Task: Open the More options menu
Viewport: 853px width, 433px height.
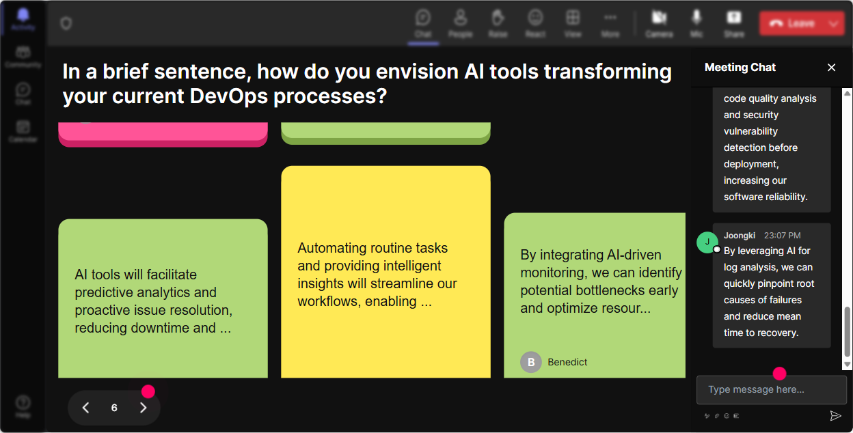Action: 610,23
